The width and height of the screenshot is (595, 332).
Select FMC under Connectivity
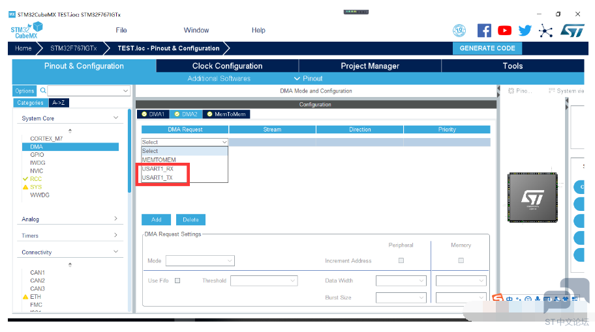click(x=37, y=305)
